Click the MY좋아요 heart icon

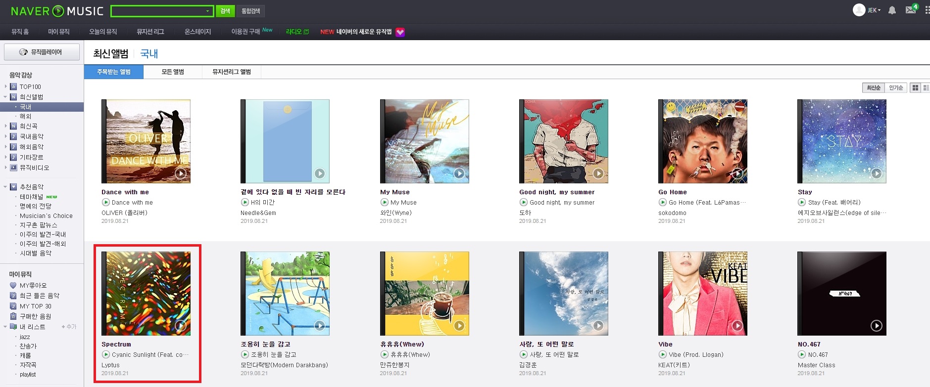click(x=13, y=285)
